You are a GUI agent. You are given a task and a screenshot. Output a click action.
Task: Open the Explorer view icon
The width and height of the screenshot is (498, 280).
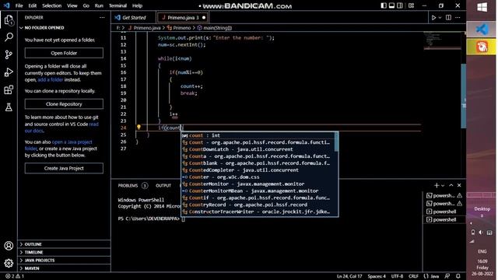pyautogui.click(x=9, y=20)
